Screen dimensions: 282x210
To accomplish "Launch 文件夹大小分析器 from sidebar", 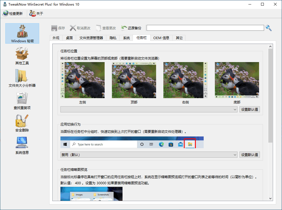I will pos(22,78).
